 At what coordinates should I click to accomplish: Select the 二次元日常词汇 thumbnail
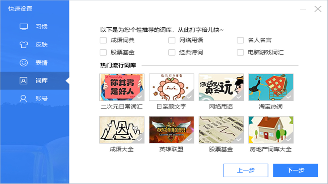[122, 87]
